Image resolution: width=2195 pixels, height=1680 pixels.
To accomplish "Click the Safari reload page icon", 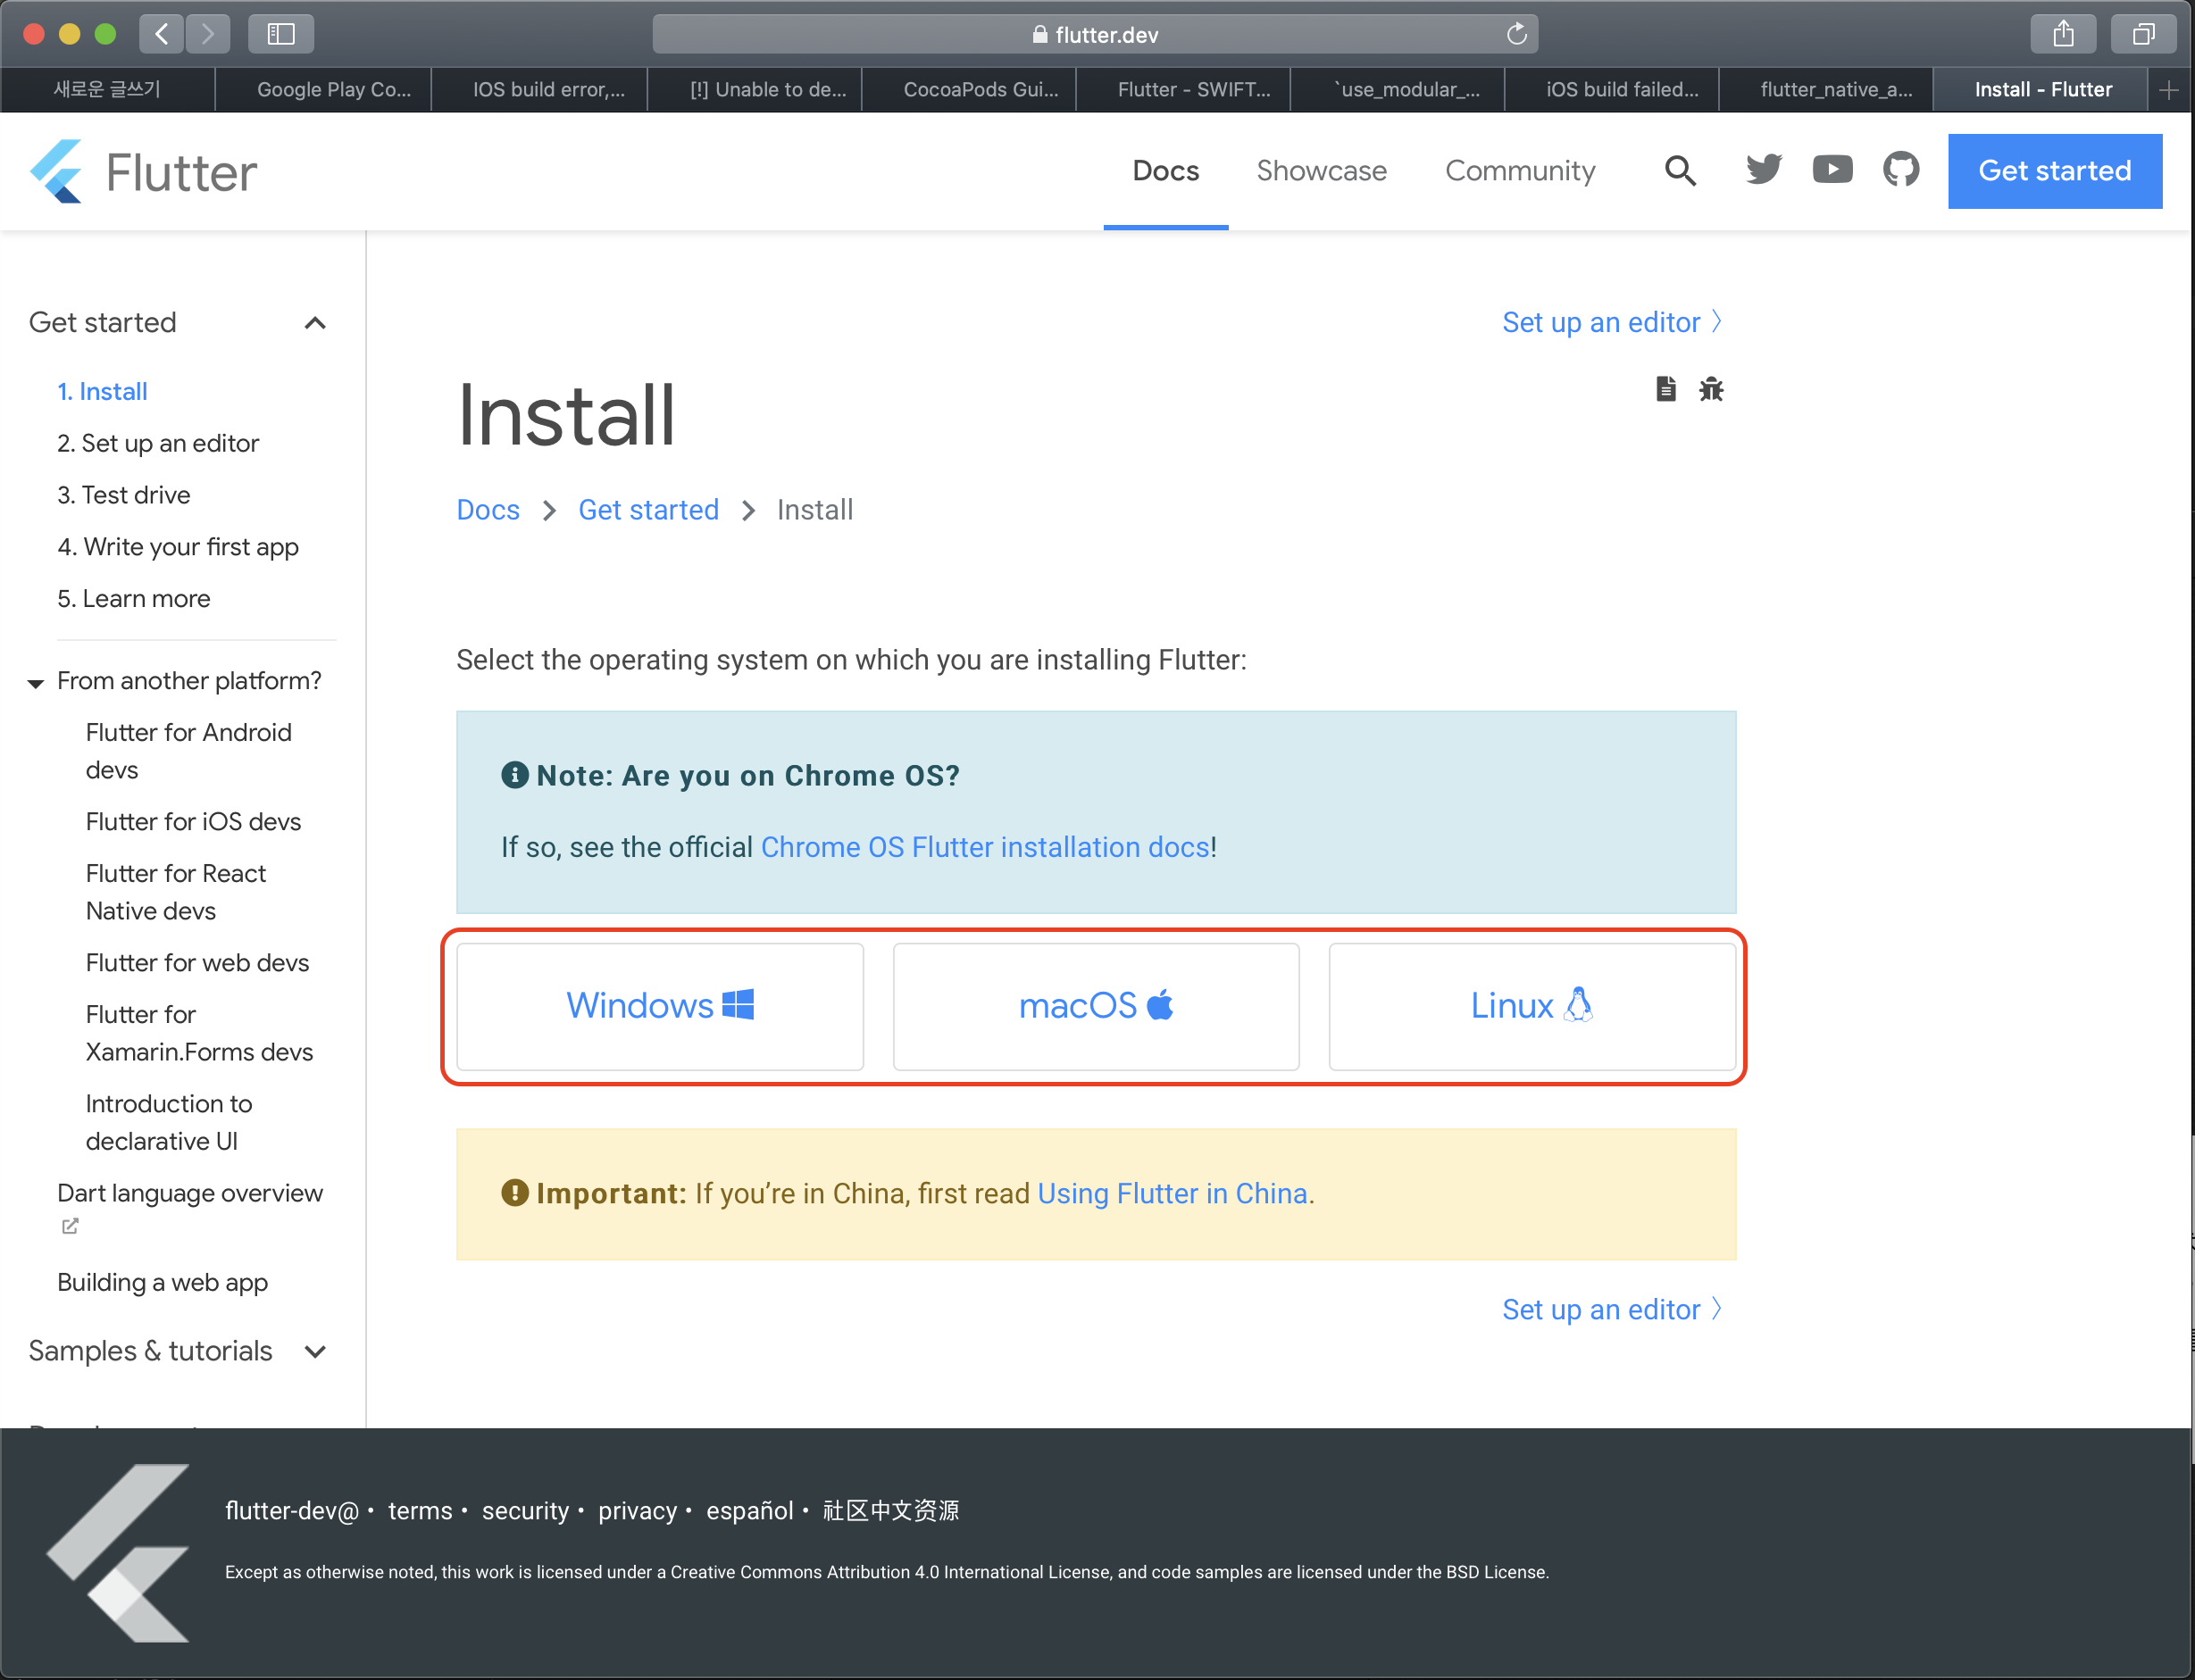I will tap(1516, 34).
